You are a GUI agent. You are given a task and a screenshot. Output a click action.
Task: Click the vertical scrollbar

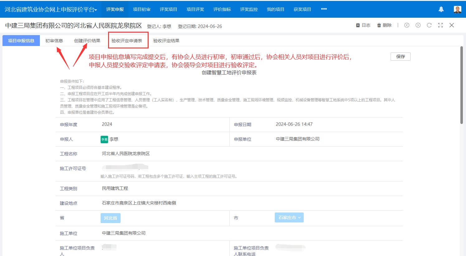point(461,85)
